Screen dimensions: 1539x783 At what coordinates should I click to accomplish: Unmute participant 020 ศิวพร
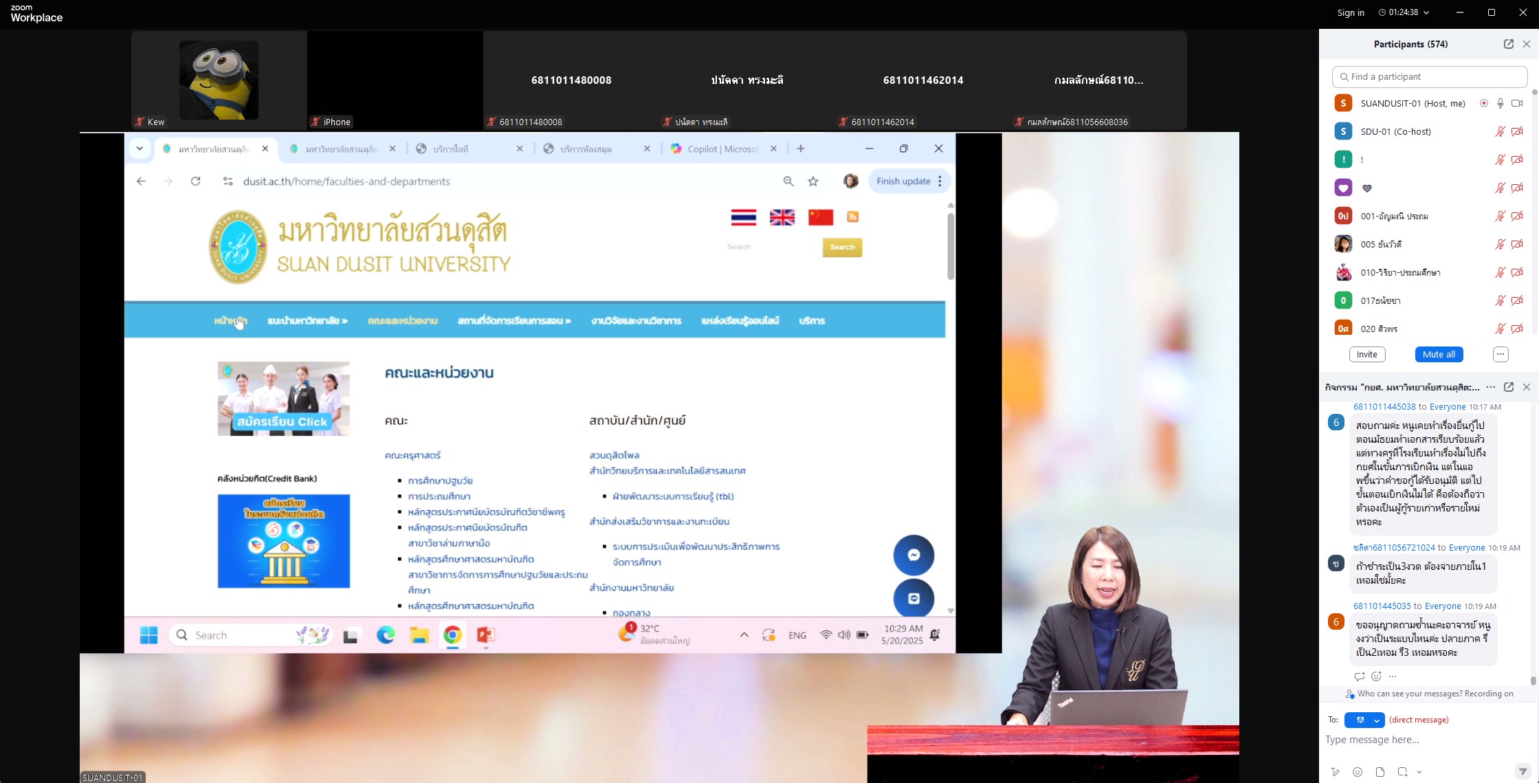(1501, 329)
